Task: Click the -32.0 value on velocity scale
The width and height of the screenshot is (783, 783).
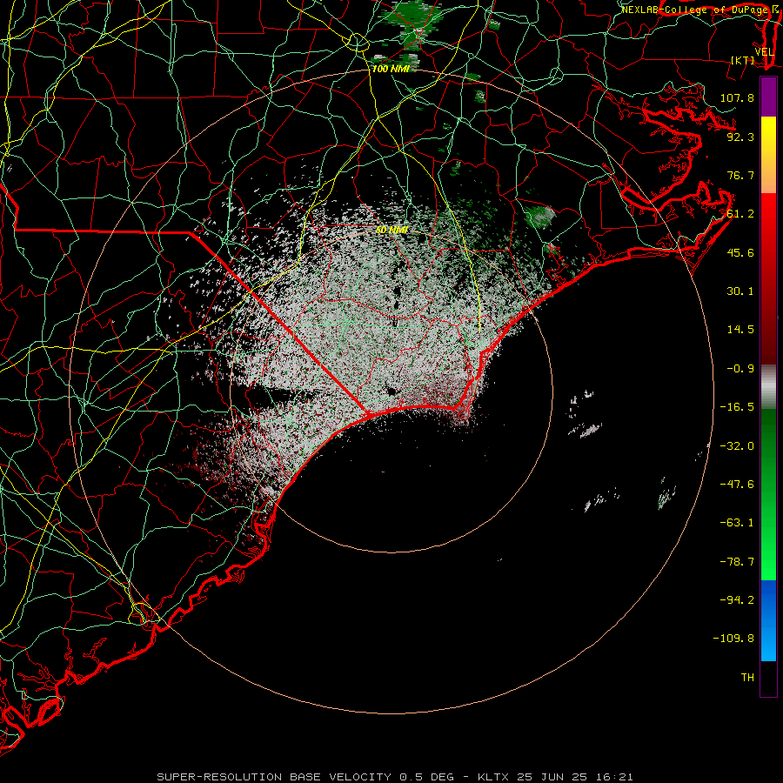Action: 737,446
